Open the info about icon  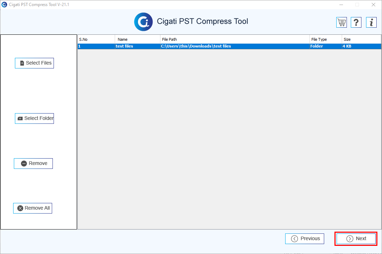point(371,22)
